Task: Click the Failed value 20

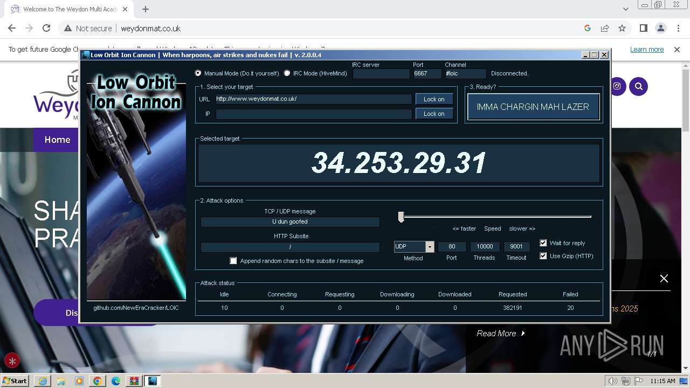Action: pos(570,308)
